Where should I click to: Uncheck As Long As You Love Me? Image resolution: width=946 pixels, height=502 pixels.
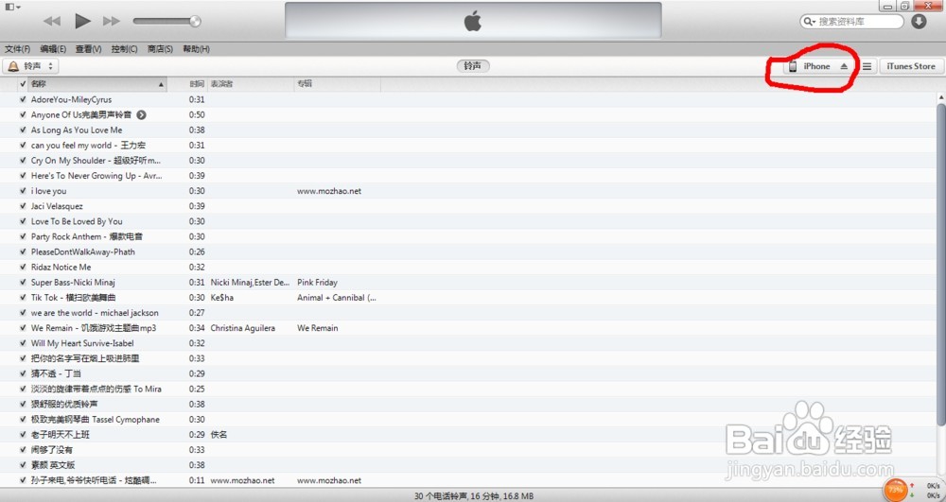click(x=23, y=130)
